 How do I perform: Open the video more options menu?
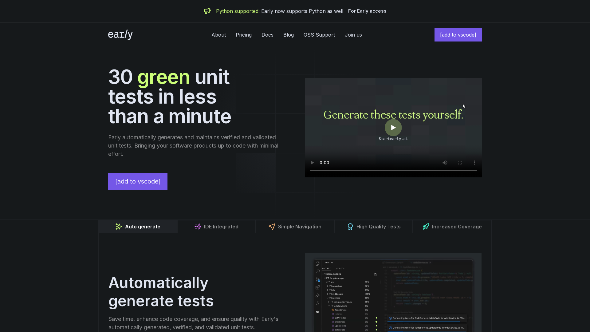(x=474, y=163)
